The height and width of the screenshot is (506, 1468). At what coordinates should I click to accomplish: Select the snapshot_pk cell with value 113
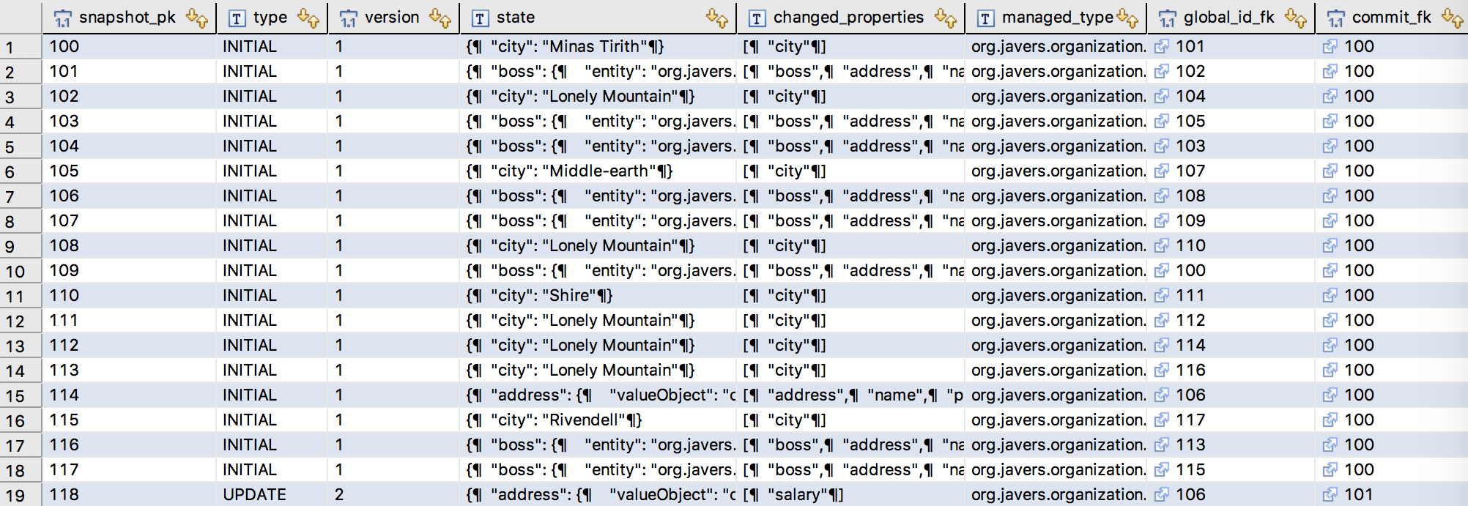tap(129, 371)
